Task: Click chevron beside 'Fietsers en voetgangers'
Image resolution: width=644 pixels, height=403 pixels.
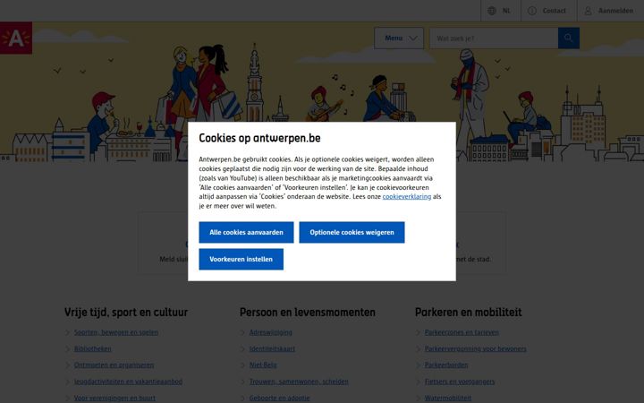Action: 418,382
